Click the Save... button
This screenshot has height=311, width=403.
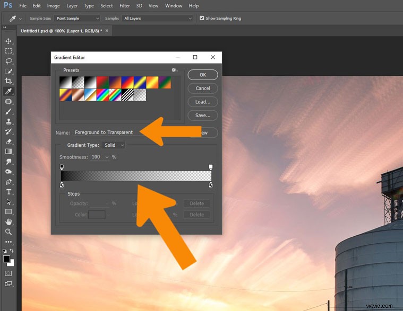point(203,115)
